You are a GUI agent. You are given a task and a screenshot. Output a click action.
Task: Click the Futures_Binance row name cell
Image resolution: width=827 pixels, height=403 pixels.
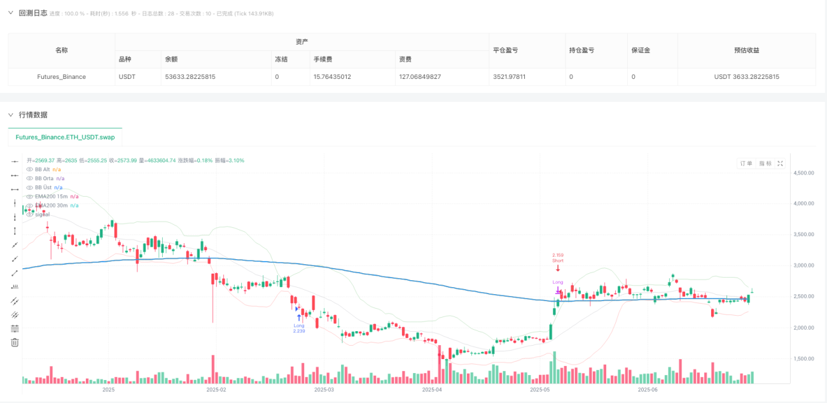(62, 76)
